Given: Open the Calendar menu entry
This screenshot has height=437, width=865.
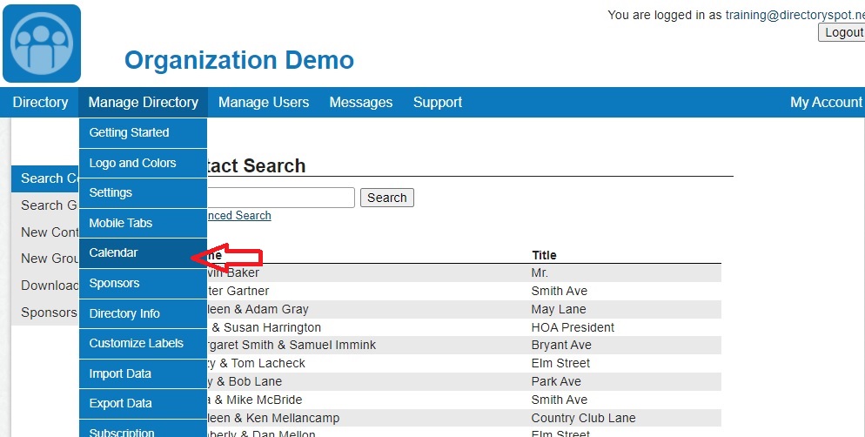Looking at the screenshot, I should [x=114, y=252].
